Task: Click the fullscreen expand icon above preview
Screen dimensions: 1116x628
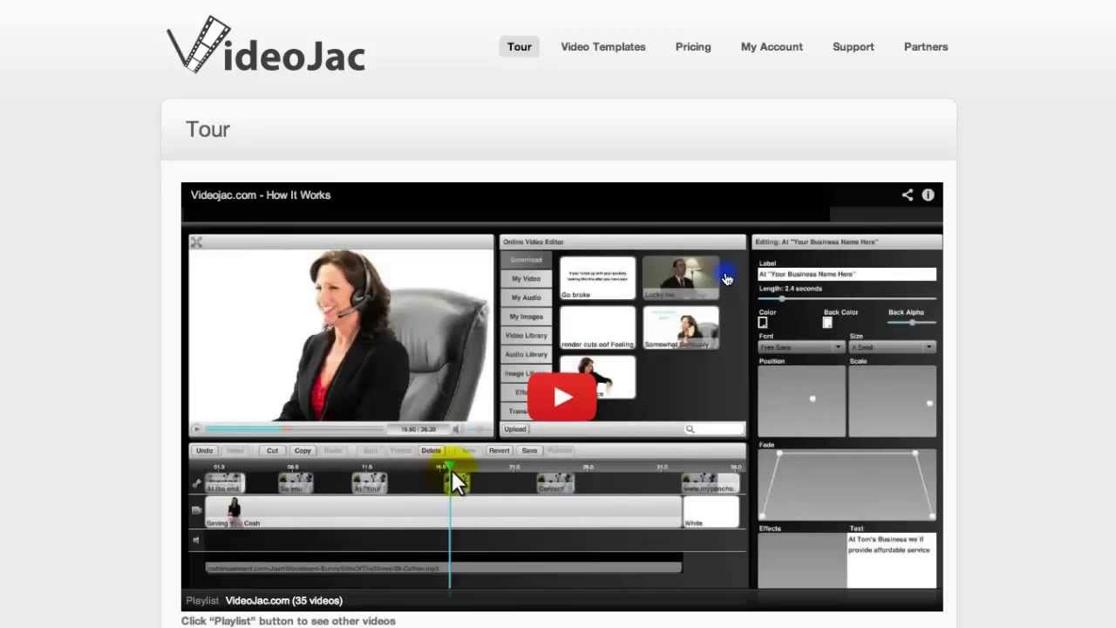Action: coord(196,242)
